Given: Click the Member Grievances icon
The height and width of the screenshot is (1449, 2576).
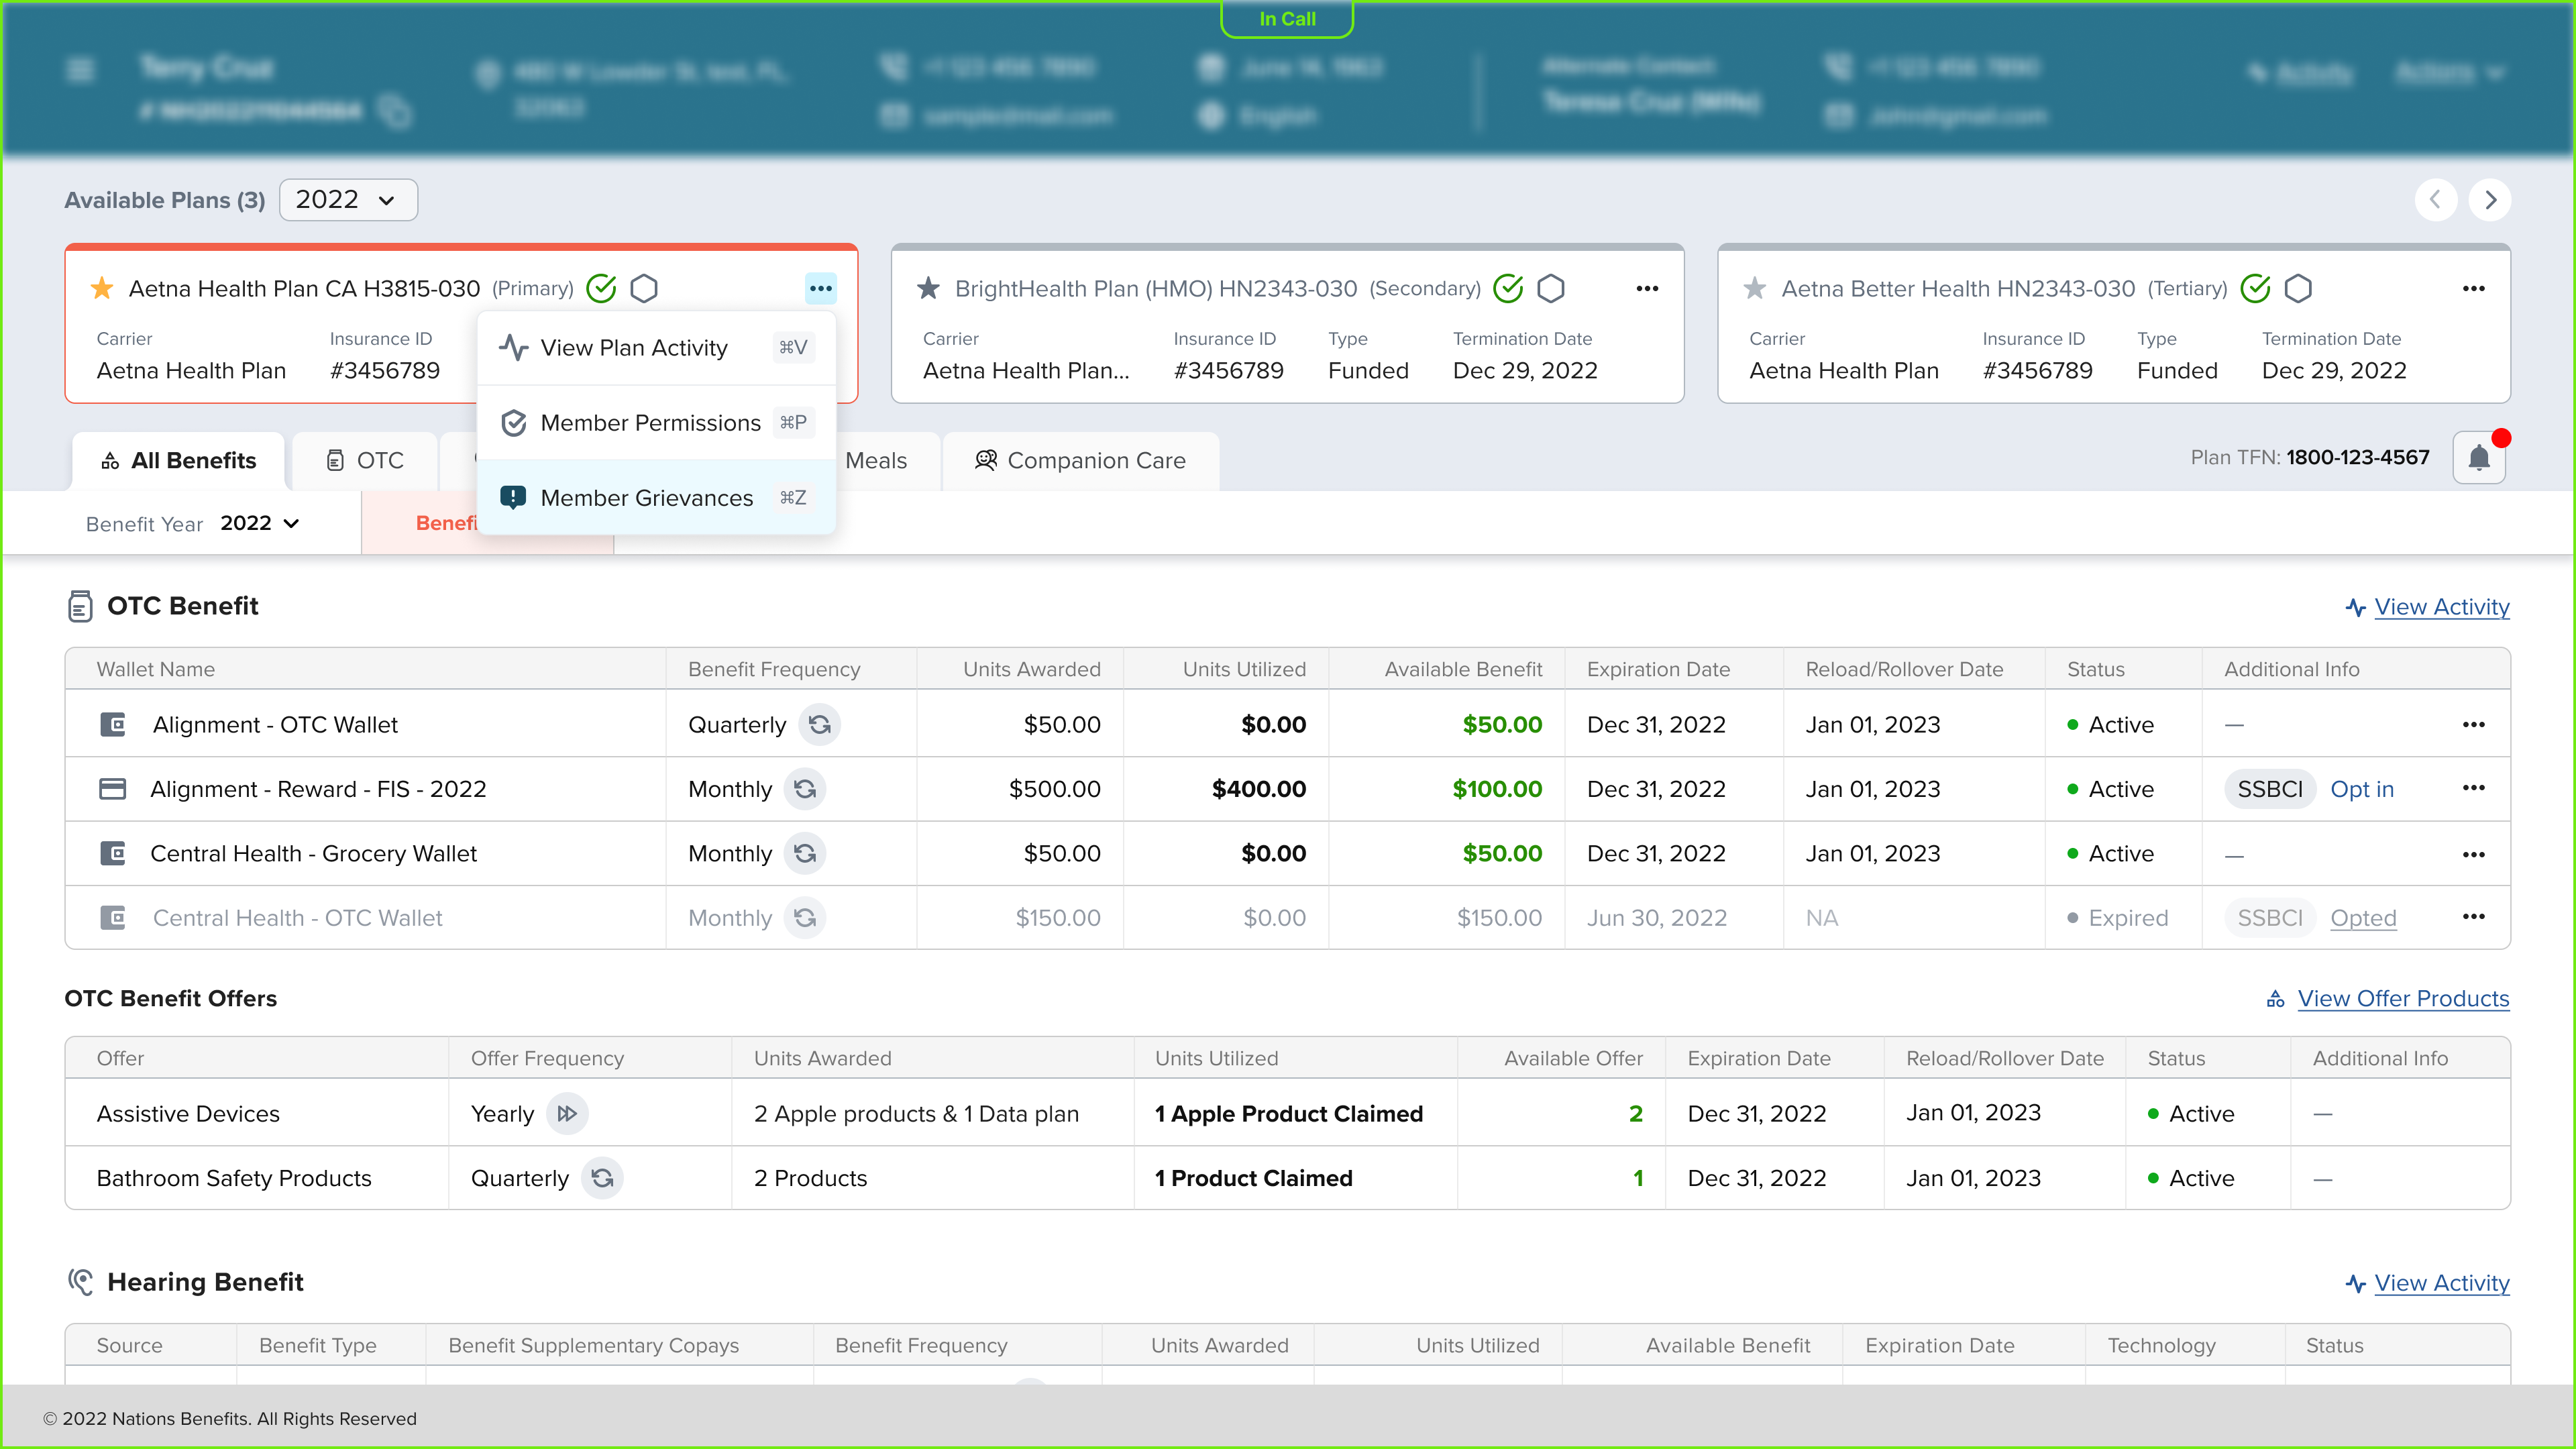Looking at the screenshot, I should click(515, 497).
